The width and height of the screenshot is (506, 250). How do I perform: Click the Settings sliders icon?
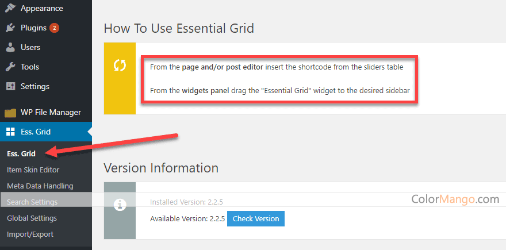(11, 86)
